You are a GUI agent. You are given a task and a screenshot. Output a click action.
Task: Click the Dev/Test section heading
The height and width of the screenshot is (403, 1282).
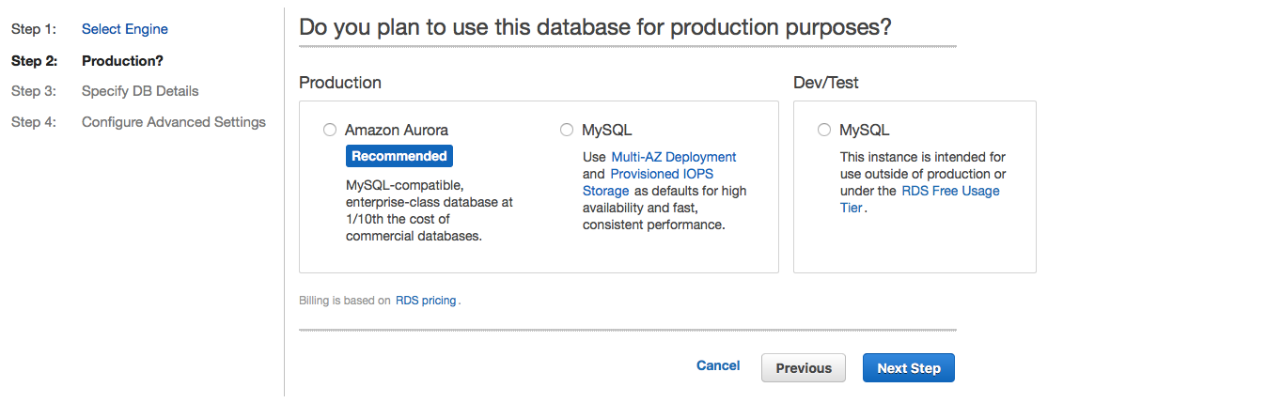point(826,83)
